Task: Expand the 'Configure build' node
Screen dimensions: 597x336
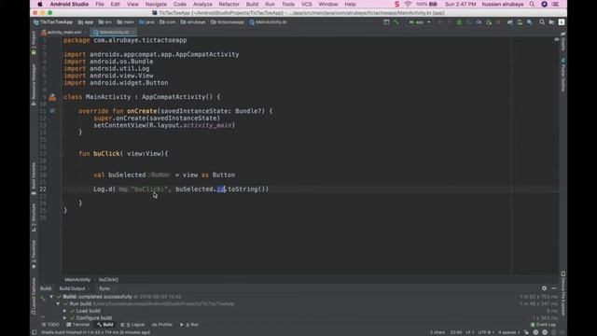Action: [x=64, y=317]
